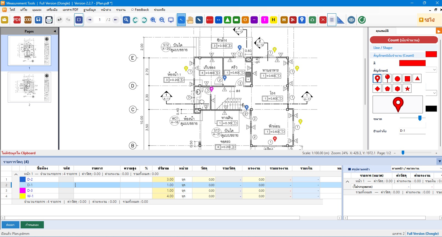
Task: Choose the round push-pin count symbol
Action: (x=387, y=79)
